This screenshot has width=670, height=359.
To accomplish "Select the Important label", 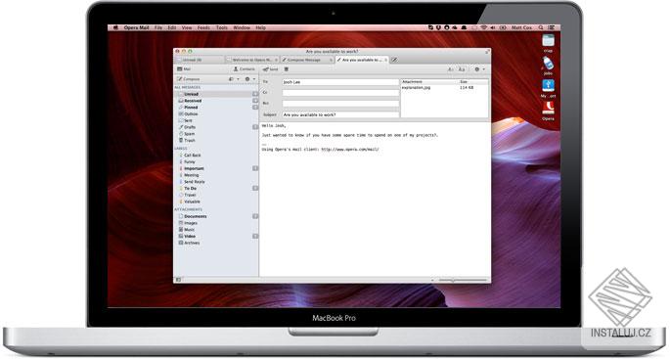I will click(216, 168).
